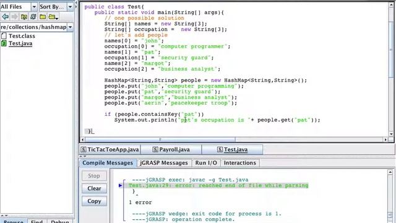Click the TicTacToeApp.java tab icon

(84, 150)
